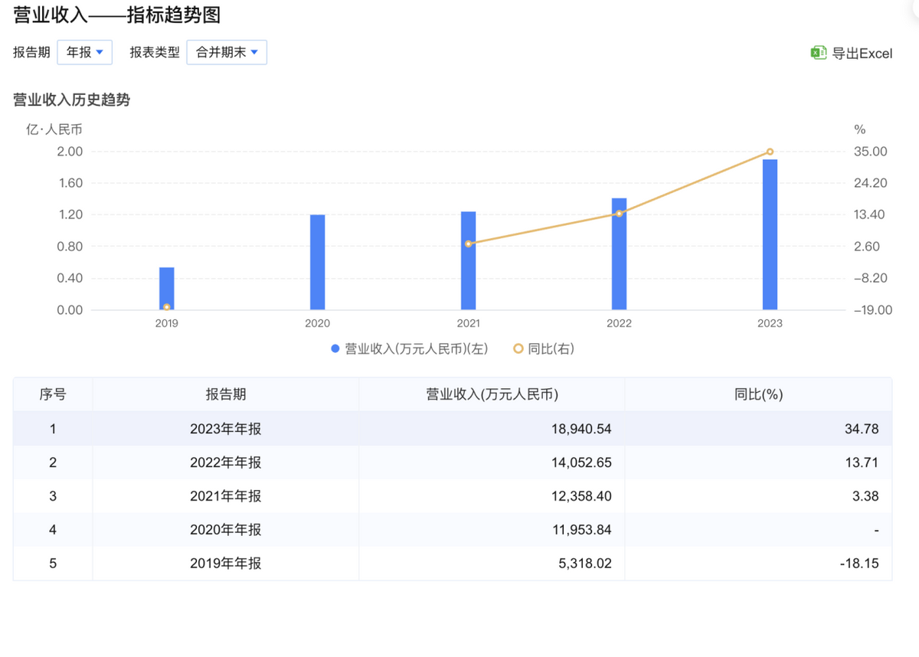
Task: Click the blue legend dot for 营业收入
Action: tap(335, 348)
